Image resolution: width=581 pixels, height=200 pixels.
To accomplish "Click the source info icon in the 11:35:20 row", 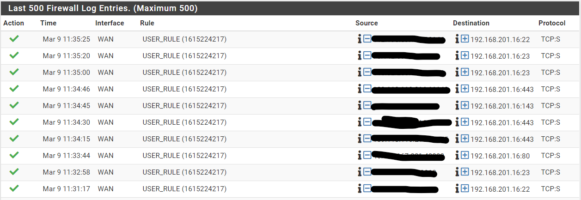I will click(360, 56).
